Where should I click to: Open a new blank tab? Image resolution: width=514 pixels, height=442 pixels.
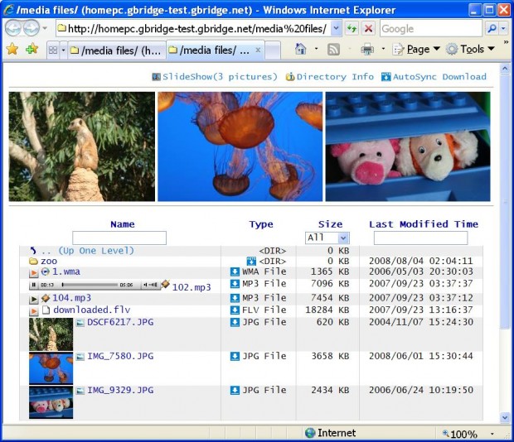pos(273,50)
